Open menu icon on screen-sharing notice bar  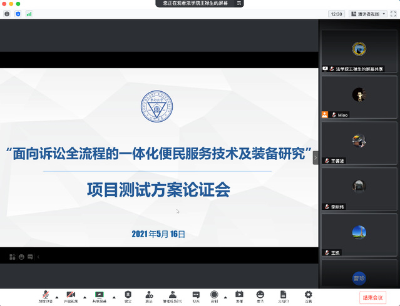click(237, 3)
